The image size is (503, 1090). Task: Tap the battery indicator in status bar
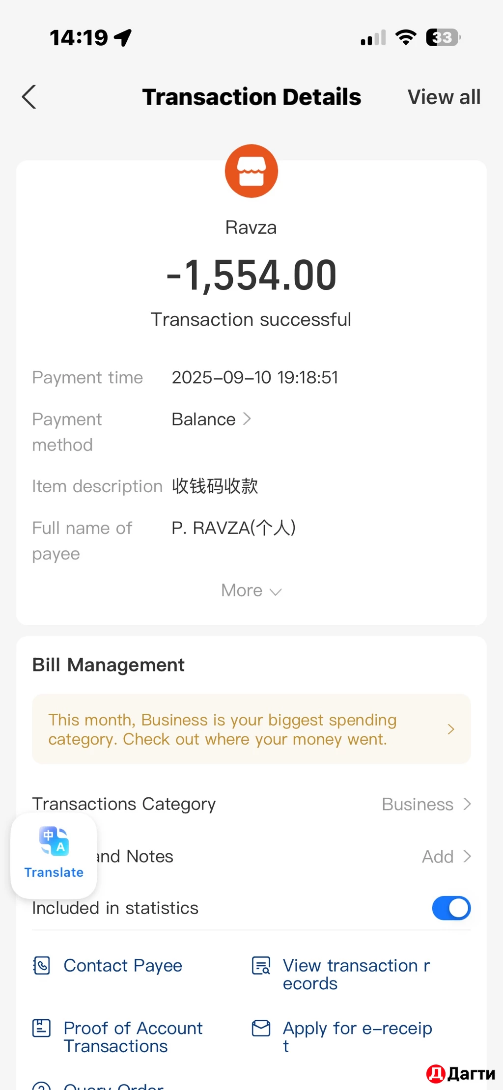pyautogui.click(x=443, y=37)
